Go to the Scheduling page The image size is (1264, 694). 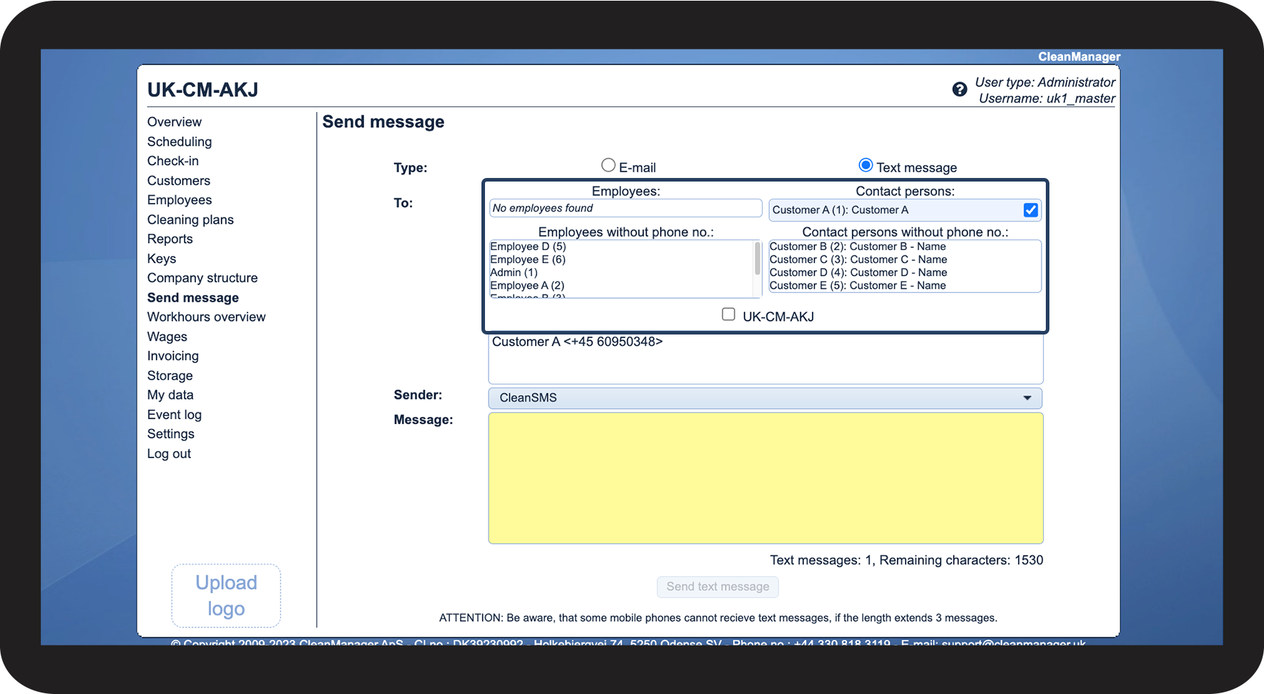pos(180,142)
